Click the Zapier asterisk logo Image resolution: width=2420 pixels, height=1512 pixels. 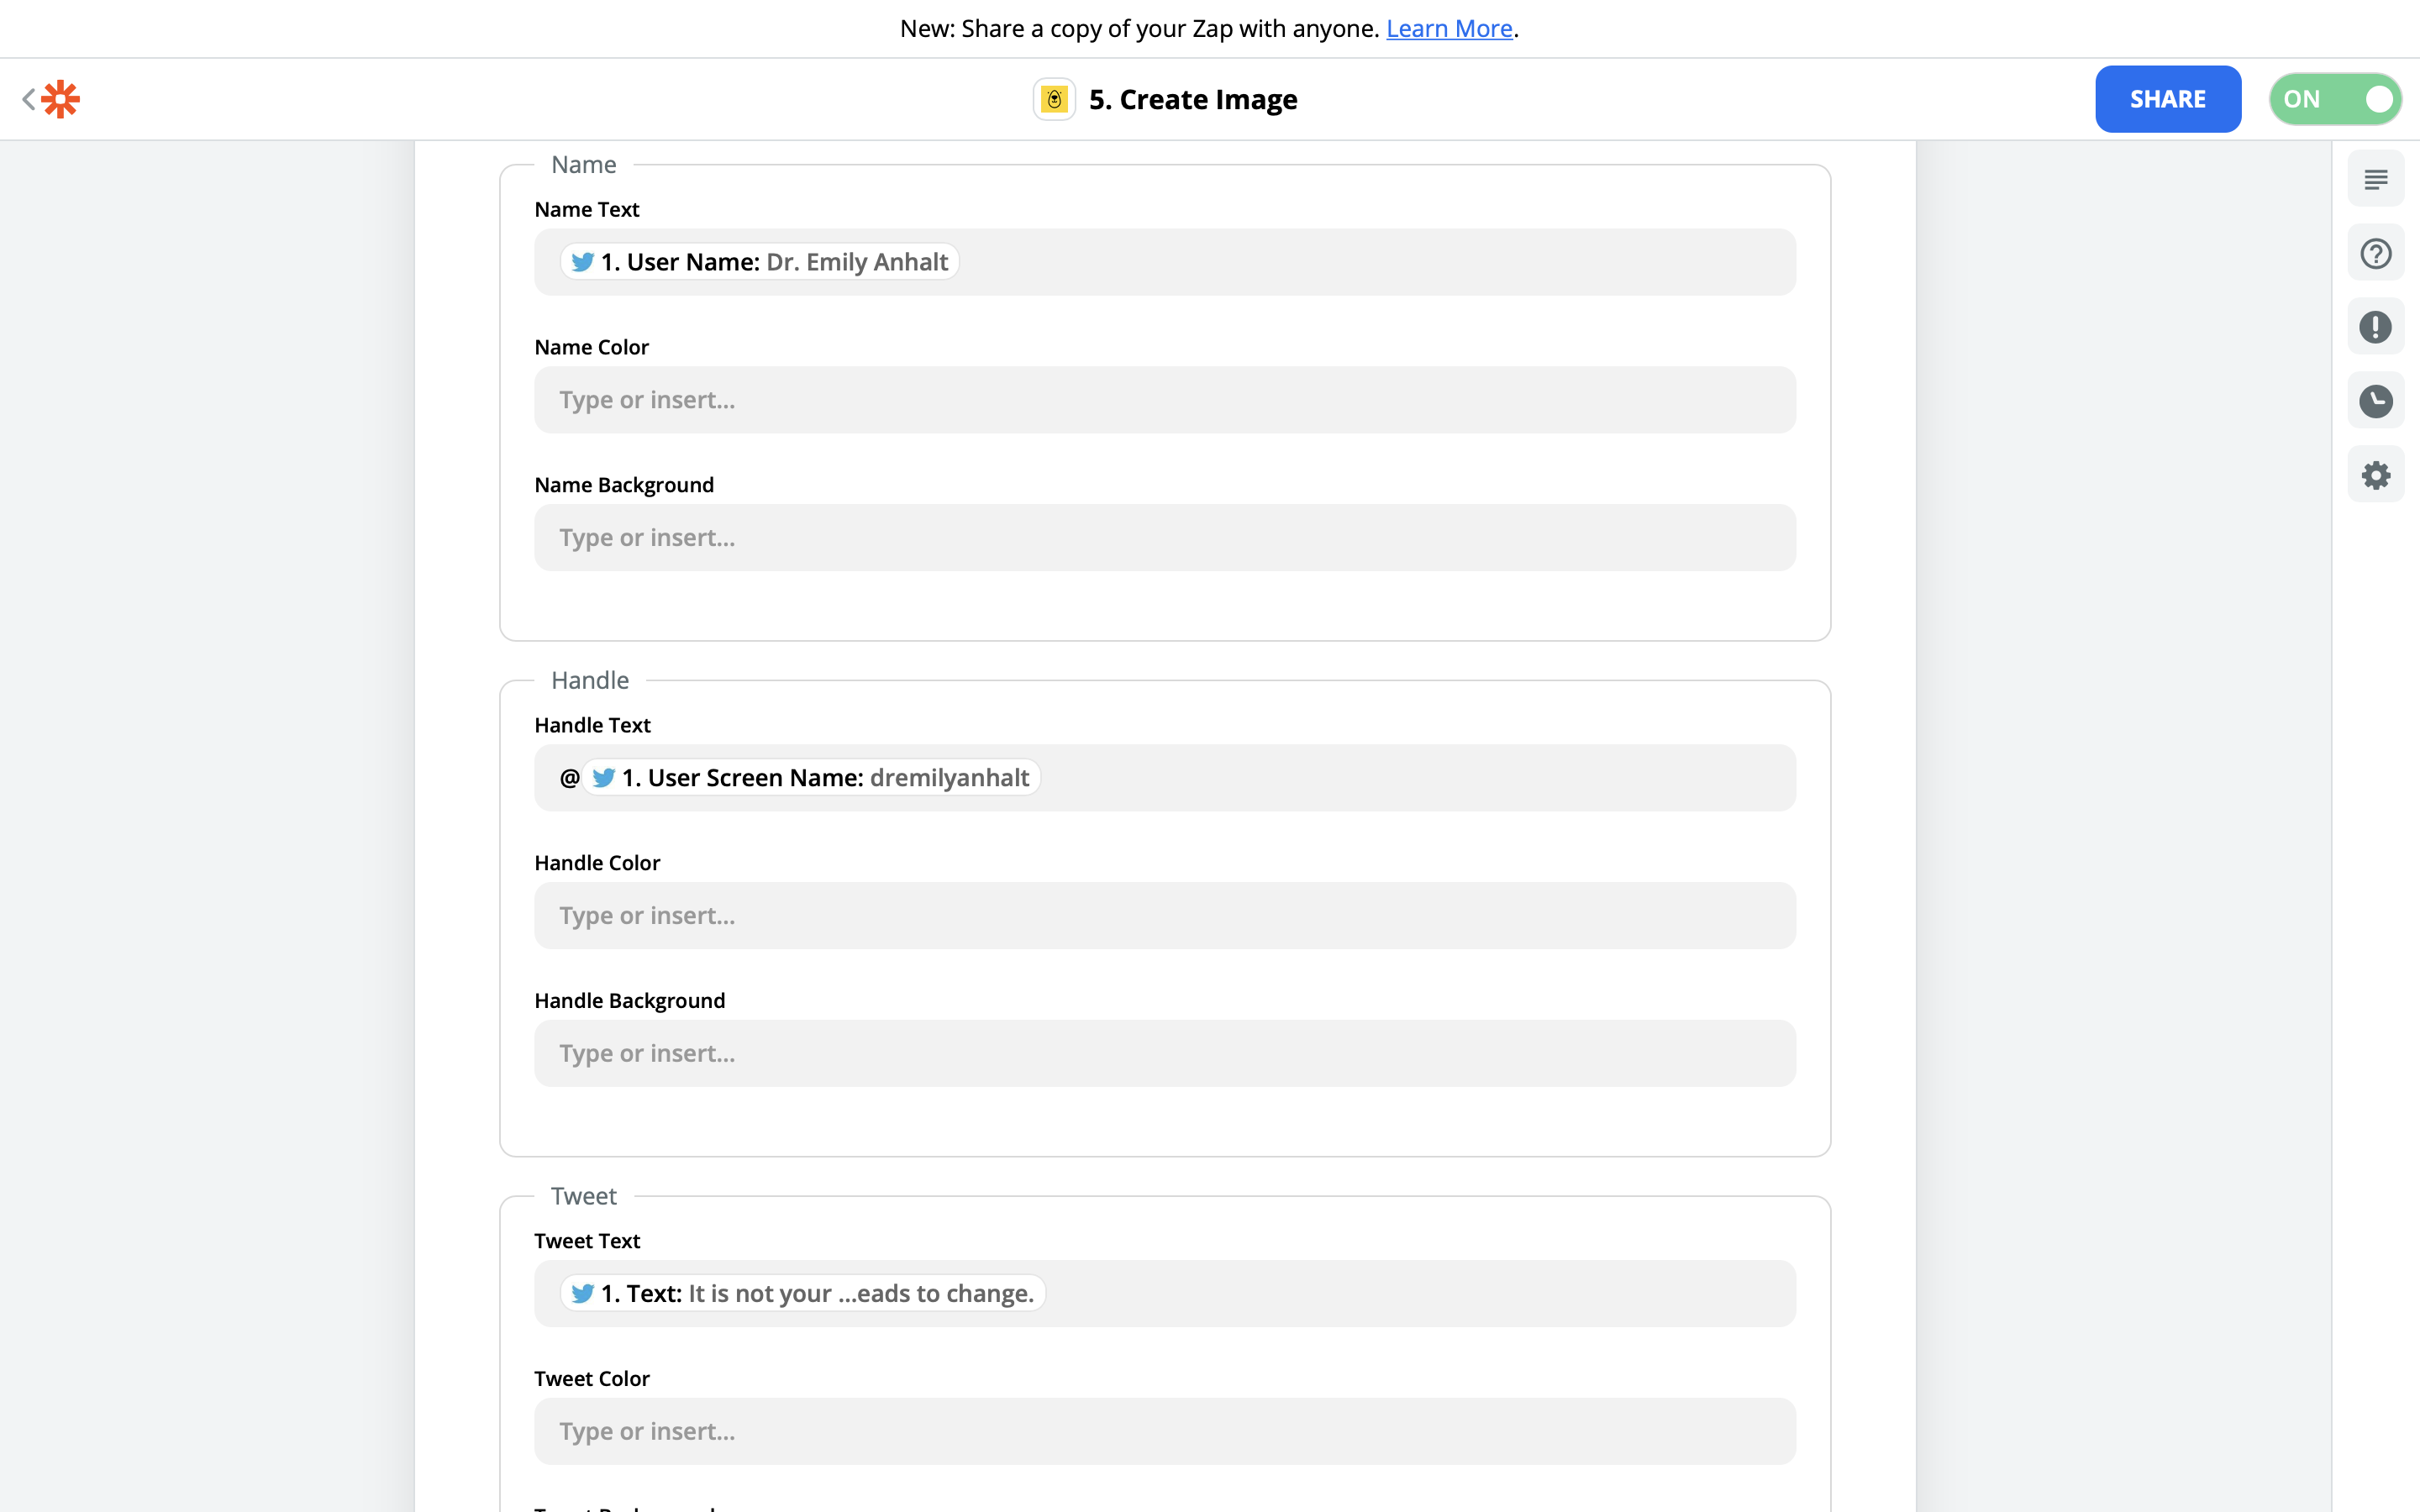(61, 99)
